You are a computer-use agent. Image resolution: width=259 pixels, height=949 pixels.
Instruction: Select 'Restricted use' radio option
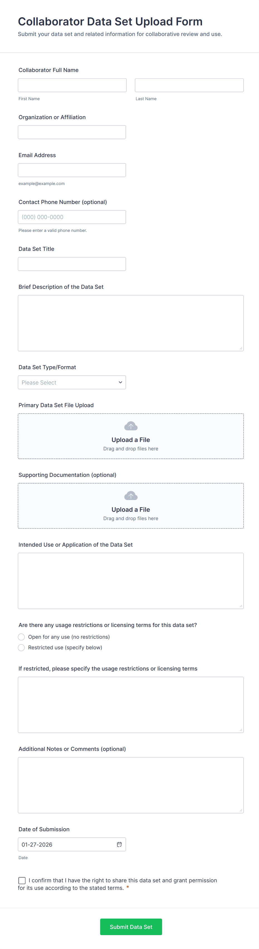(21, 648)
